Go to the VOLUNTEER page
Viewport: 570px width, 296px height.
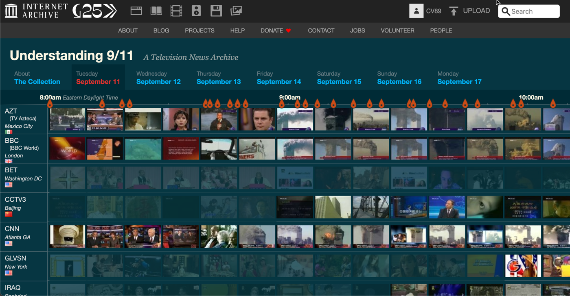coord(397,30)
